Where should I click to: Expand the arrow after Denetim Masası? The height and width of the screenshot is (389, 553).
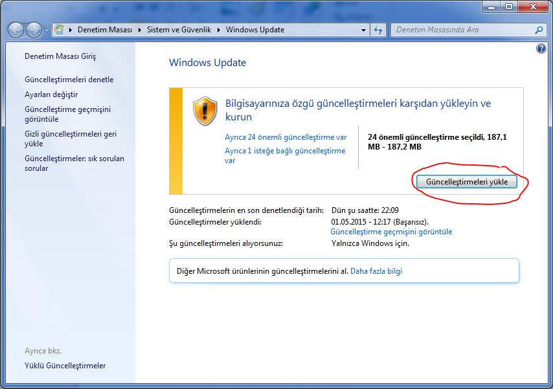(x=140, y=30)
